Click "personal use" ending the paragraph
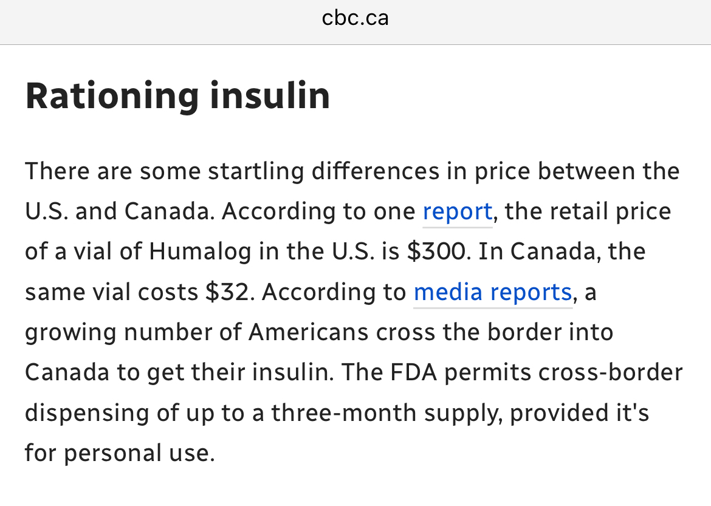Image resolution: width=711 pixels, height=506 pixels. click(x=139, y=453)
